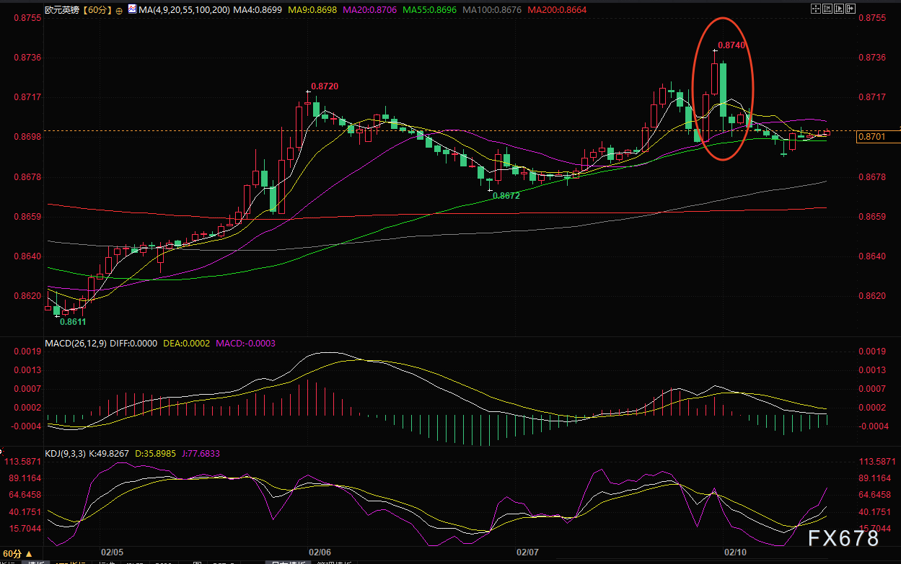Viewport: 901px width, 564px height.
Task: Click the jump-to-start axis icon
Action: pyautogui.click(x=829, y=9)
